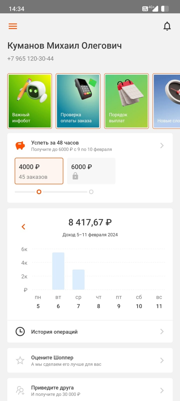Open Важный инфобот story card
Image resolution: width=180 pixels, height=401 pixels.
(30, 101)
